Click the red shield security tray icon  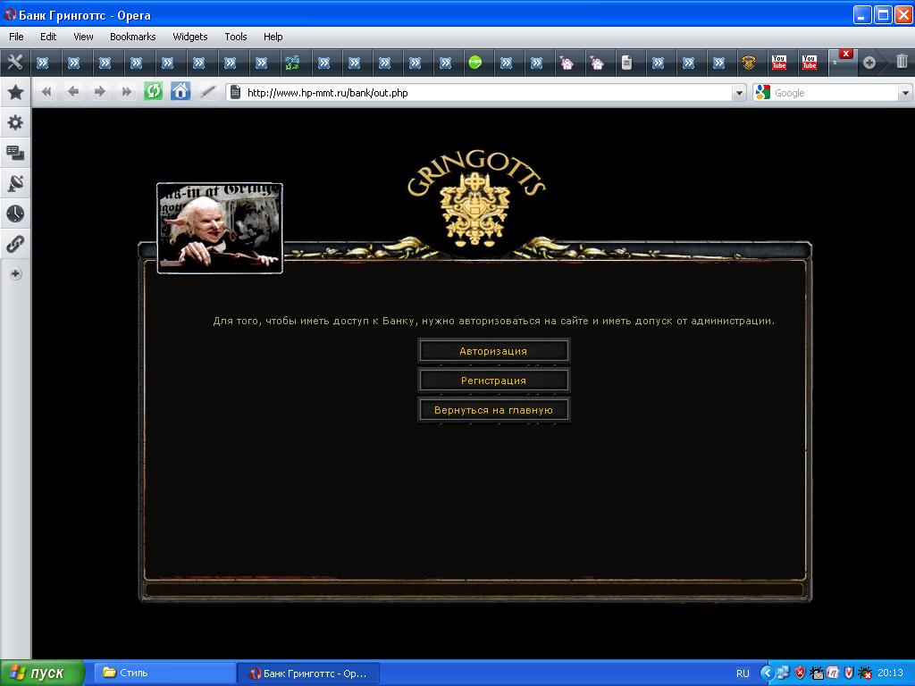tap(800, 673)
